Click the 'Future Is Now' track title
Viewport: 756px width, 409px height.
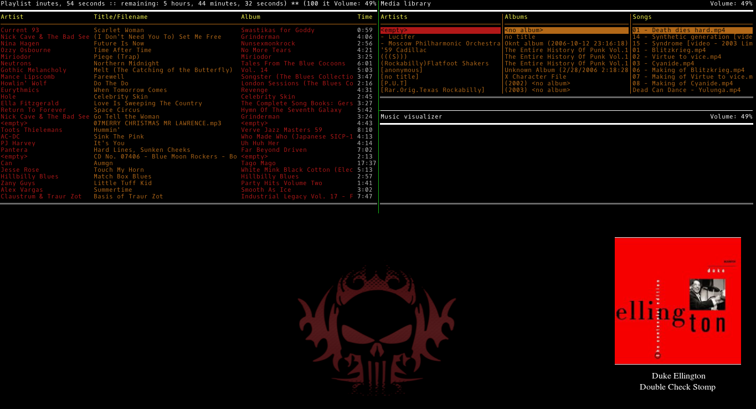pos(119,44)
